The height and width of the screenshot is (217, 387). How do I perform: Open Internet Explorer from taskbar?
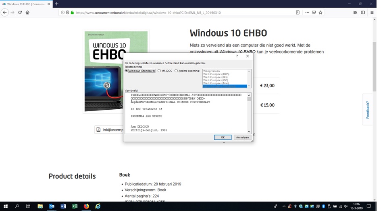pyautogui.click(x=98, y=206)
